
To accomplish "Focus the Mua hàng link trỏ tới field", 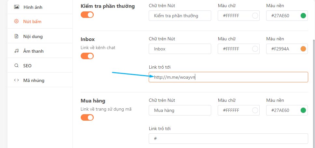I will tap(228, 139).
